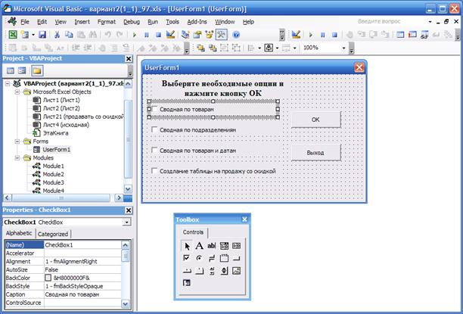This screenshot has width=463, height=314.
Task: Select the TextBox control in Toolbox
Action: (211, 245)
